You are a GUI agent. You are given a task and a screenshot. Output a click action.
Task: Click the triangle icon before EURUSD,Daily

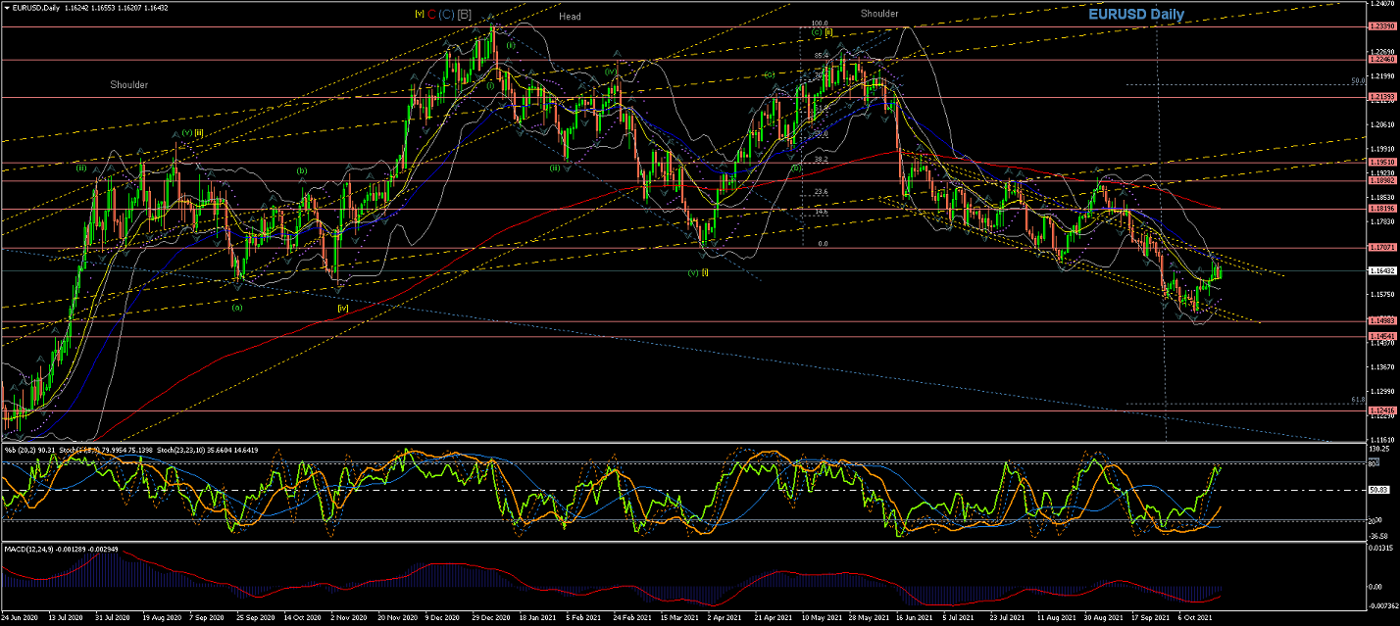click(x=7, y=7)
